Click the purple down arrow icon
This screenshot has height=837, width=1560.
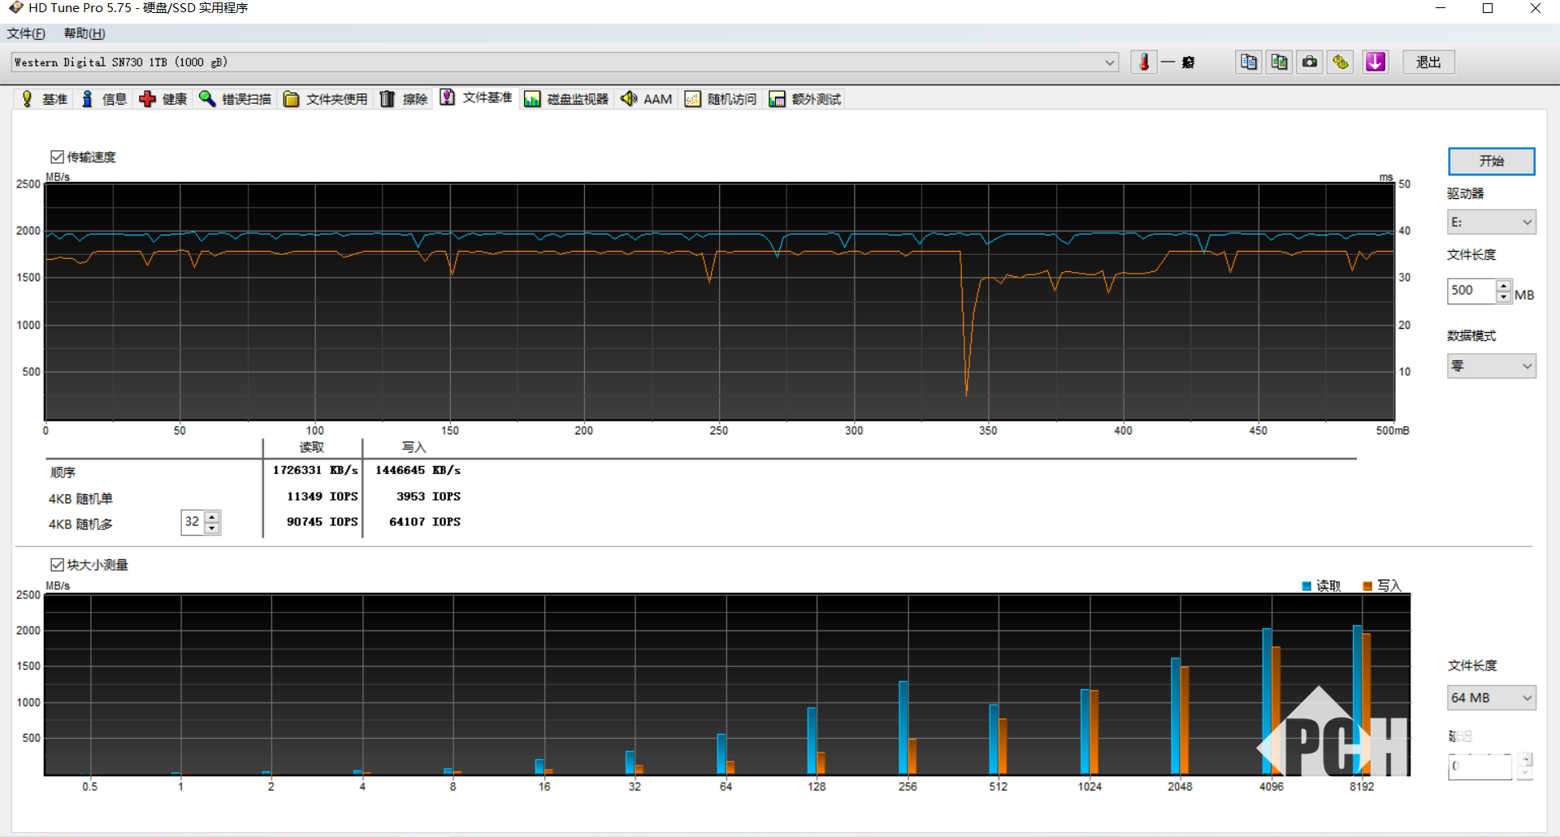click(x=1375, y=63)
